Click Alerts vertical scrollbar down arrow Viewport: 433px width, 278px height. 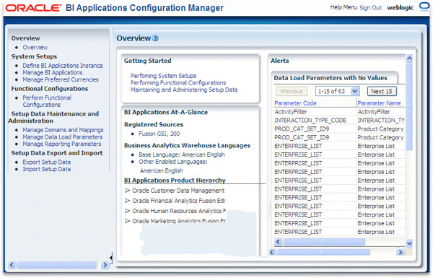pos(409,243)
